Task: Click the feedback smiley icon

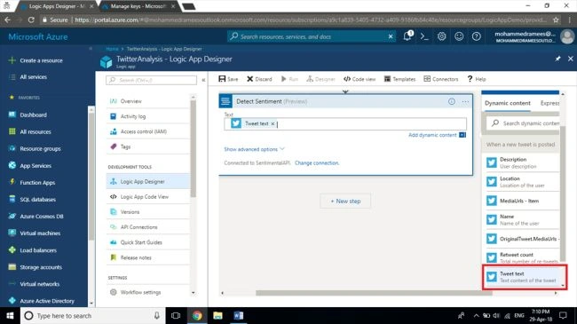Action: 459,36
